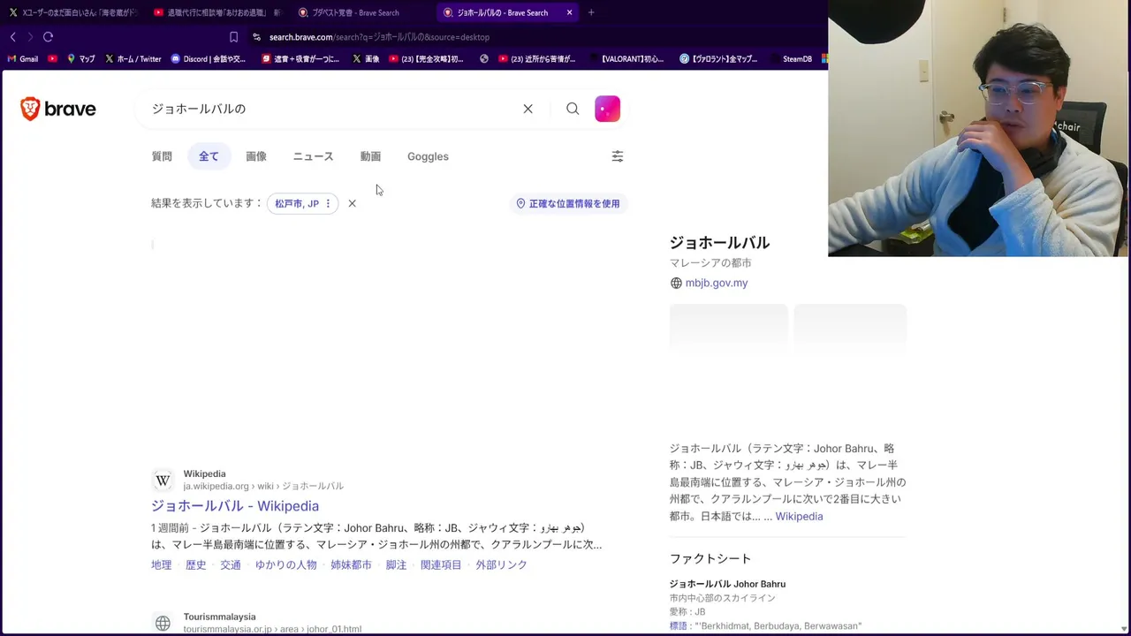This screenshot has height=636, width=1131.
Task: Remove the 松戸市 location filter
Action: (x=352, y=203)
